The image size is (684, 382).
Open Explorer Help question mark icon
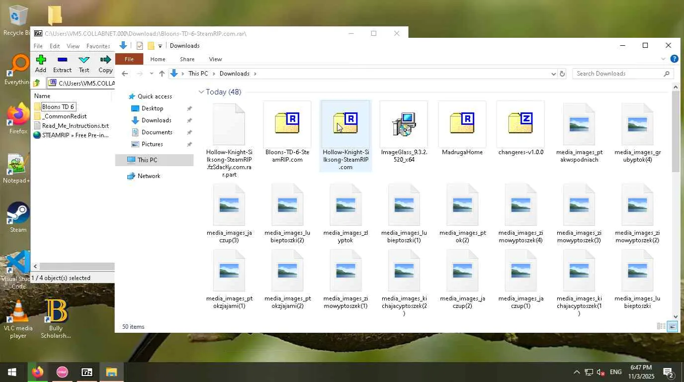point(674,59)
